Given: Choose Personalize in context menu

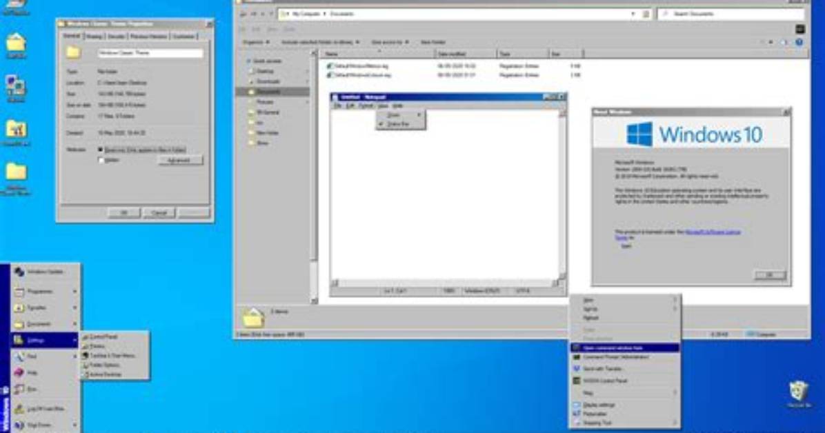Looking at the screenshot, I should click(x=624, y=414).
